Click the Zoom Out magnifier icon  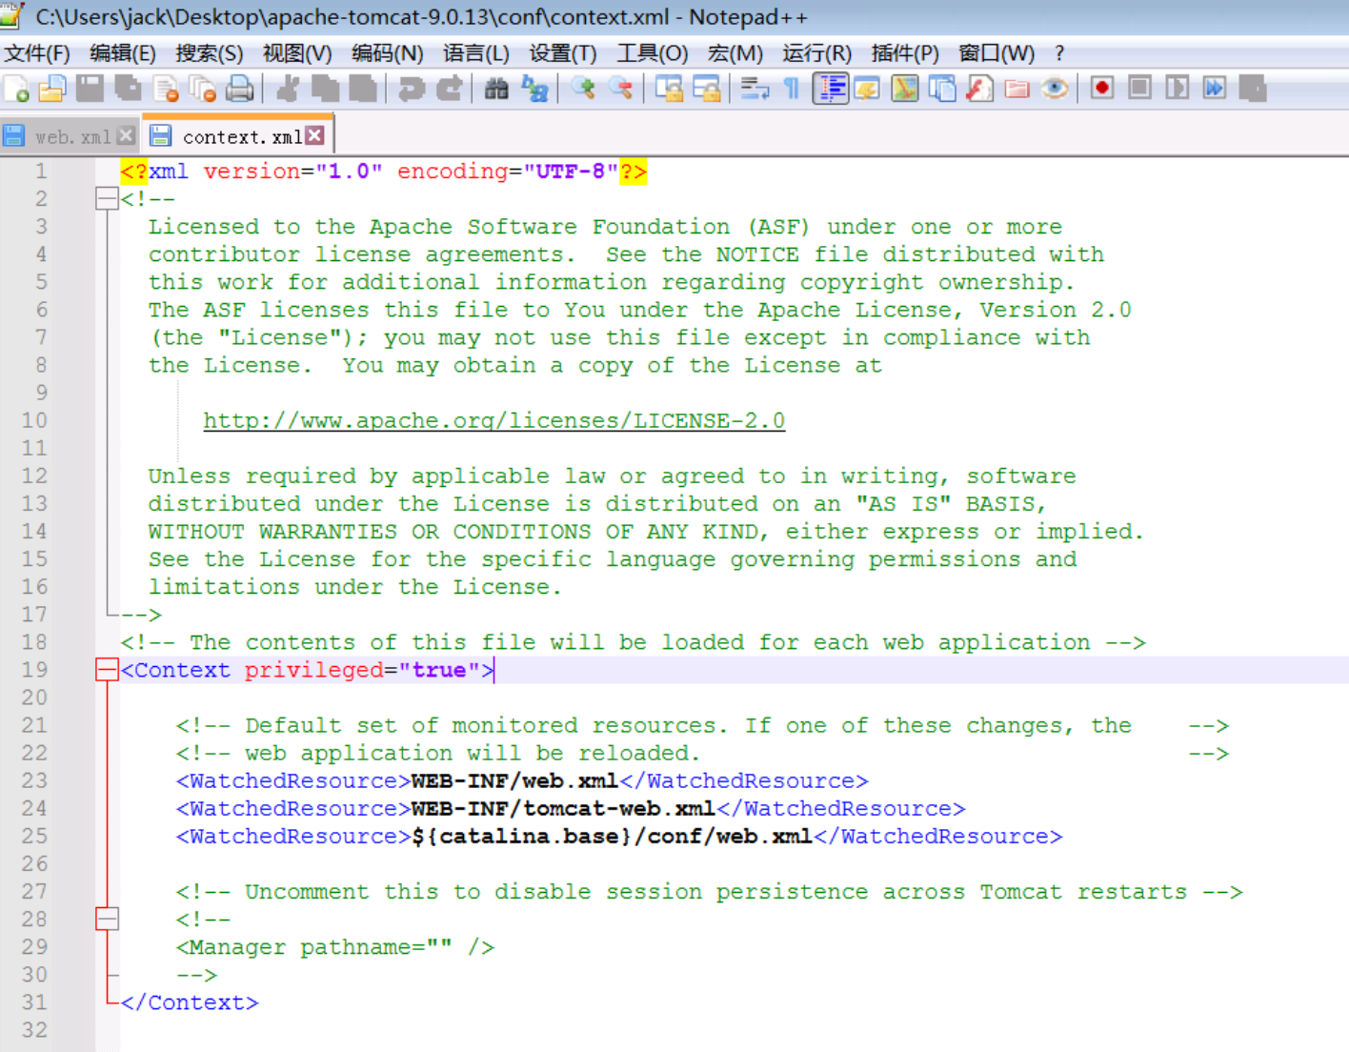point(621,89)
